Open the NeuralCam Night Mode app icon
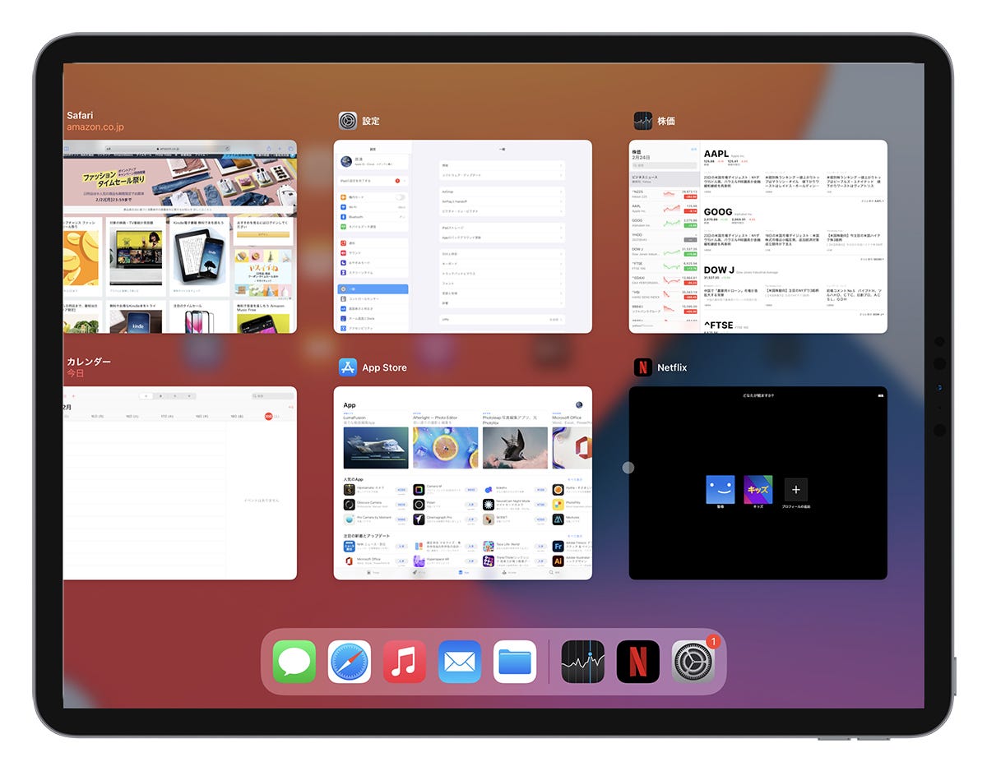 pyautogui.click(x=489, y=504)
